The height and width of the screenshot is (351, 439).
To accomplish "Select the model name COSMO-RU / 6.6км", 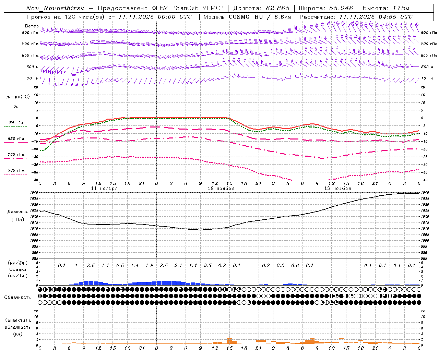I will [x=260, y=17].
